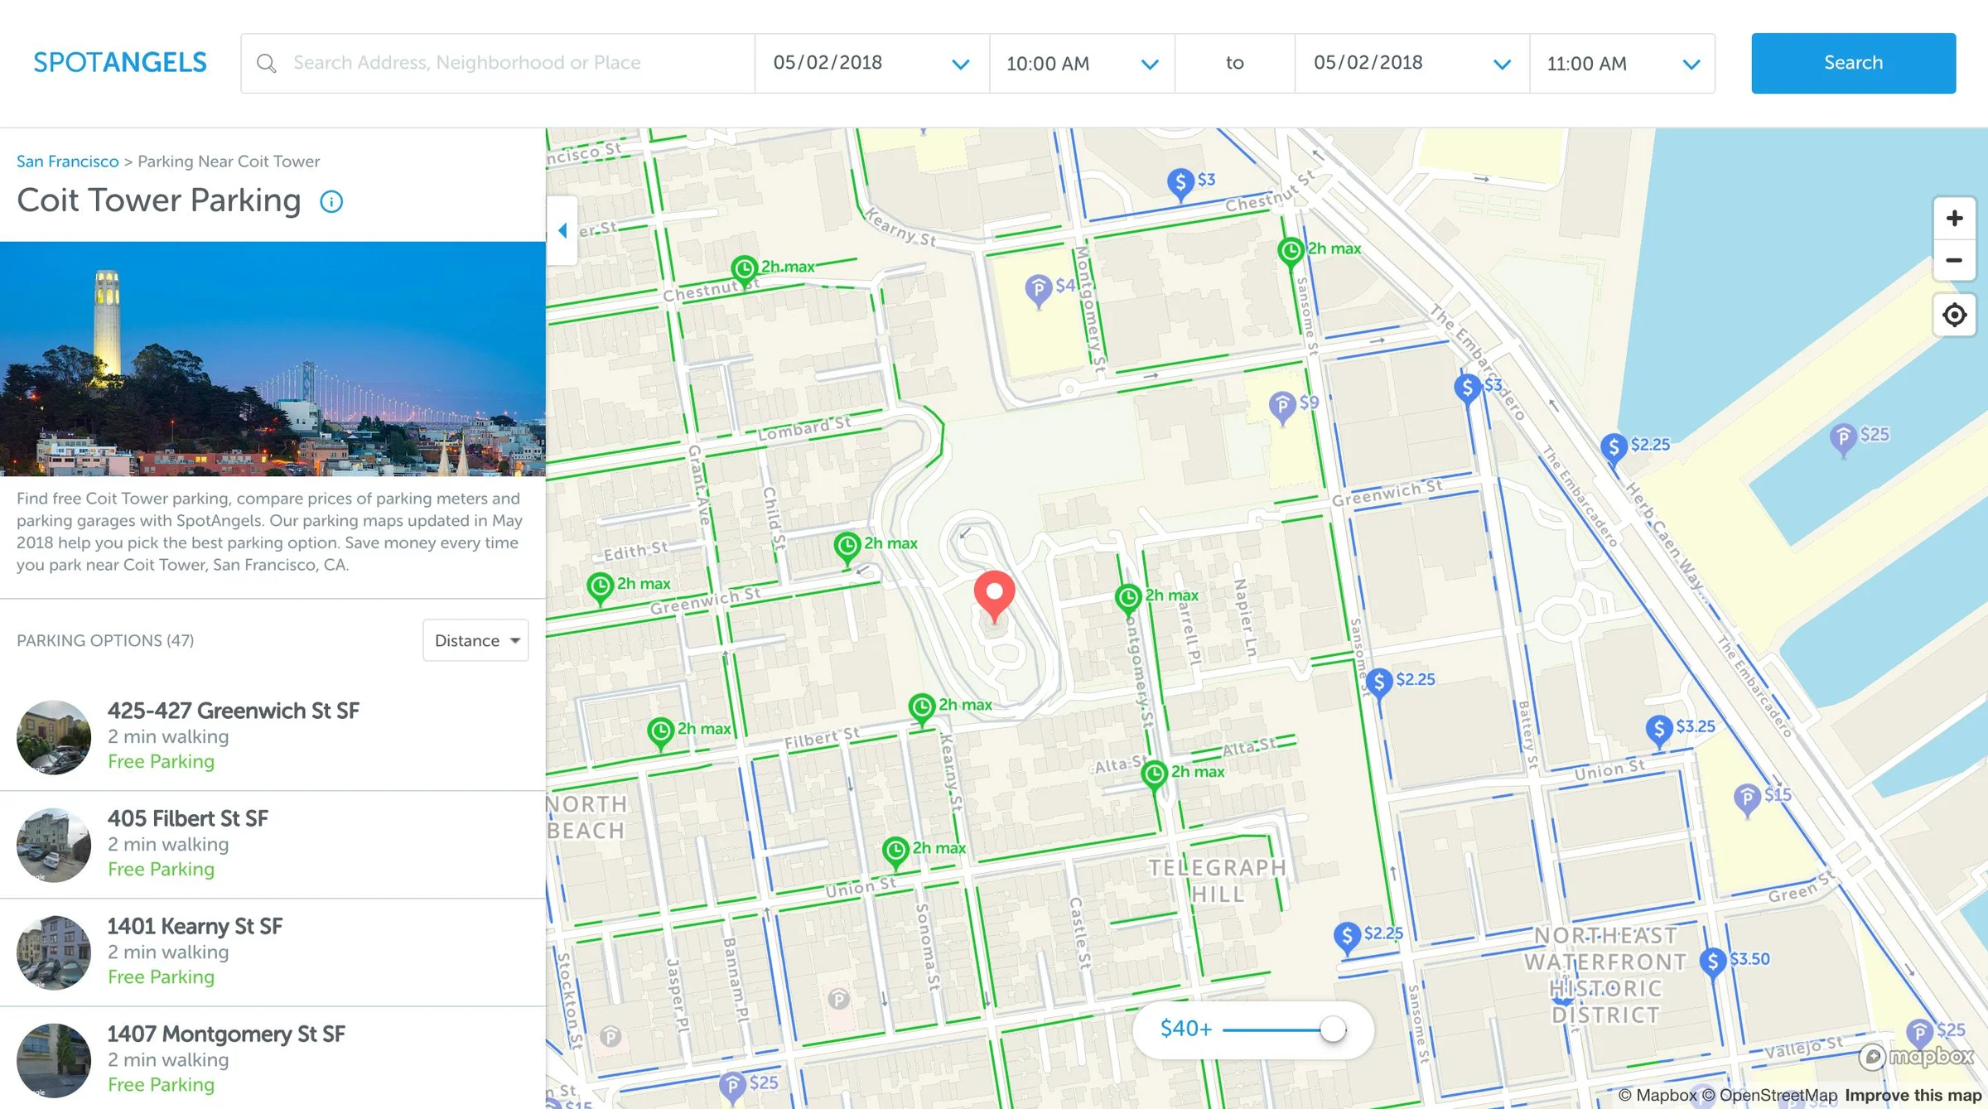The width and height of the screenshot is (1988, 1109).
Task: Click the Improve this map link
Action: (1913, 1095)
